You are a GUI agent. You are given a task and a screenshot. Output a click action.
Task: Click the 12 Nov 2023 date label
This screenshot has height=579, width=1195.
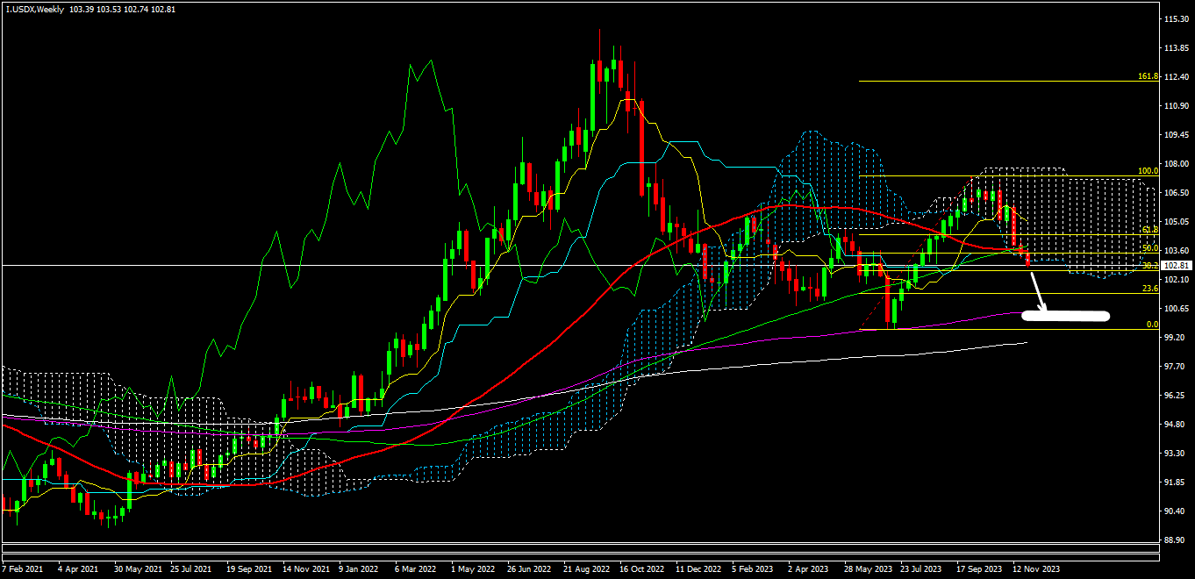[x=1036, y=568]
